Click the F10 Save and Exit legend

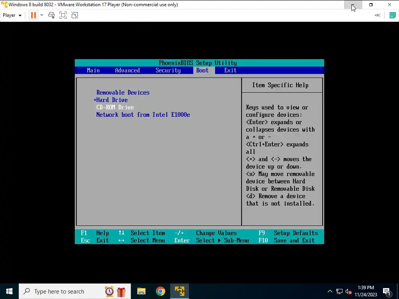pos(286,240)
